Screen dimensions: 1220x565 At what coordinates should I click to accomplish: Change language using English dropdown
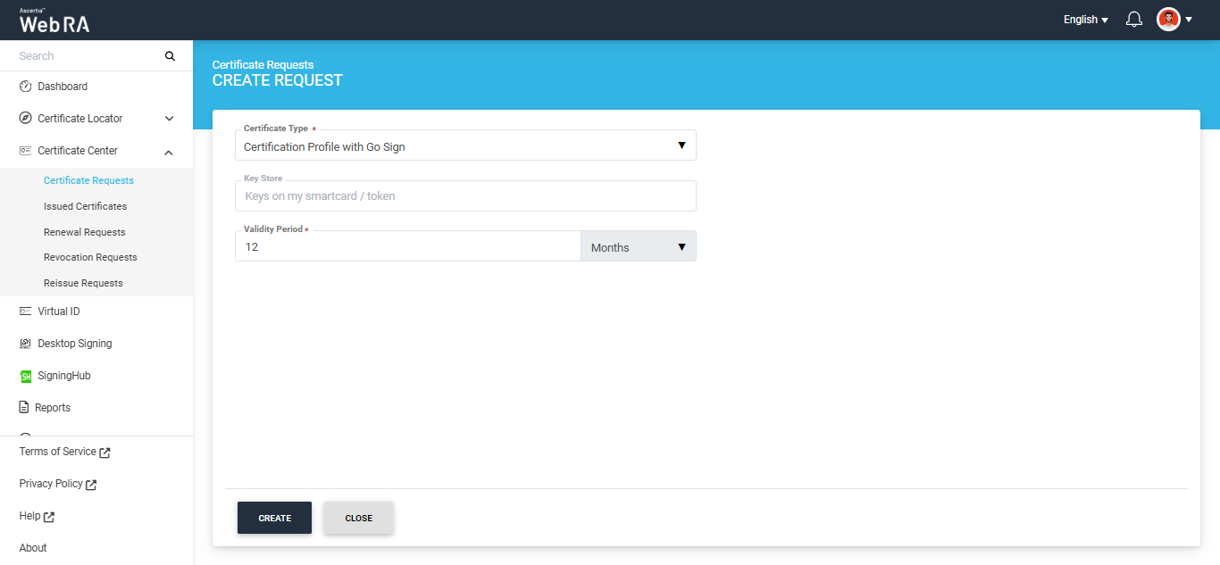[x=1085, y=20]
